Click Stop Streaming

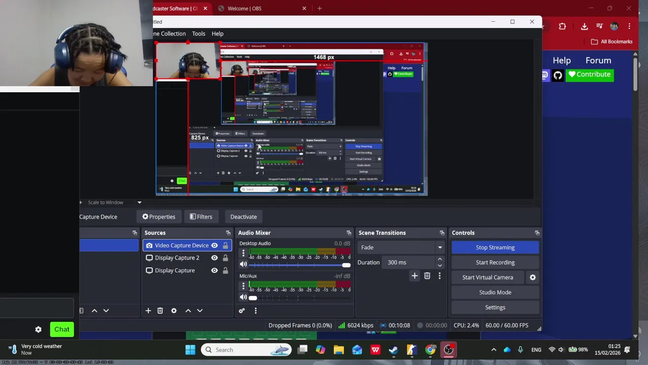(x=495, y=247)
